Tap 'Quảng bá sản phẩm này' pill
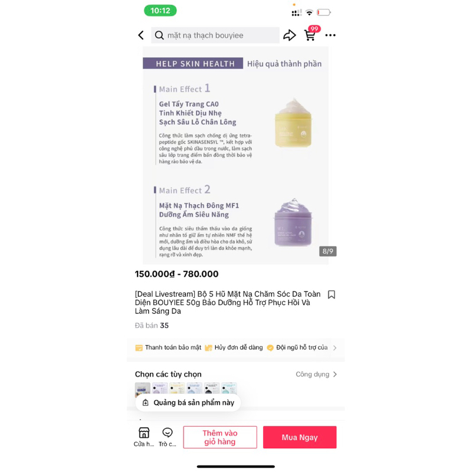472x472 pixels. (188, 403)
